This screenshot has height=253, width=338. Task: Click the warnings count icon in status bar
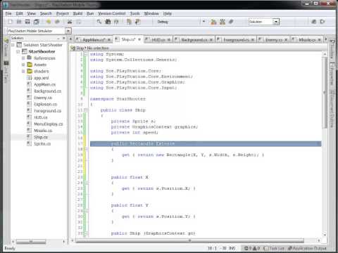(x=255, y=248)
